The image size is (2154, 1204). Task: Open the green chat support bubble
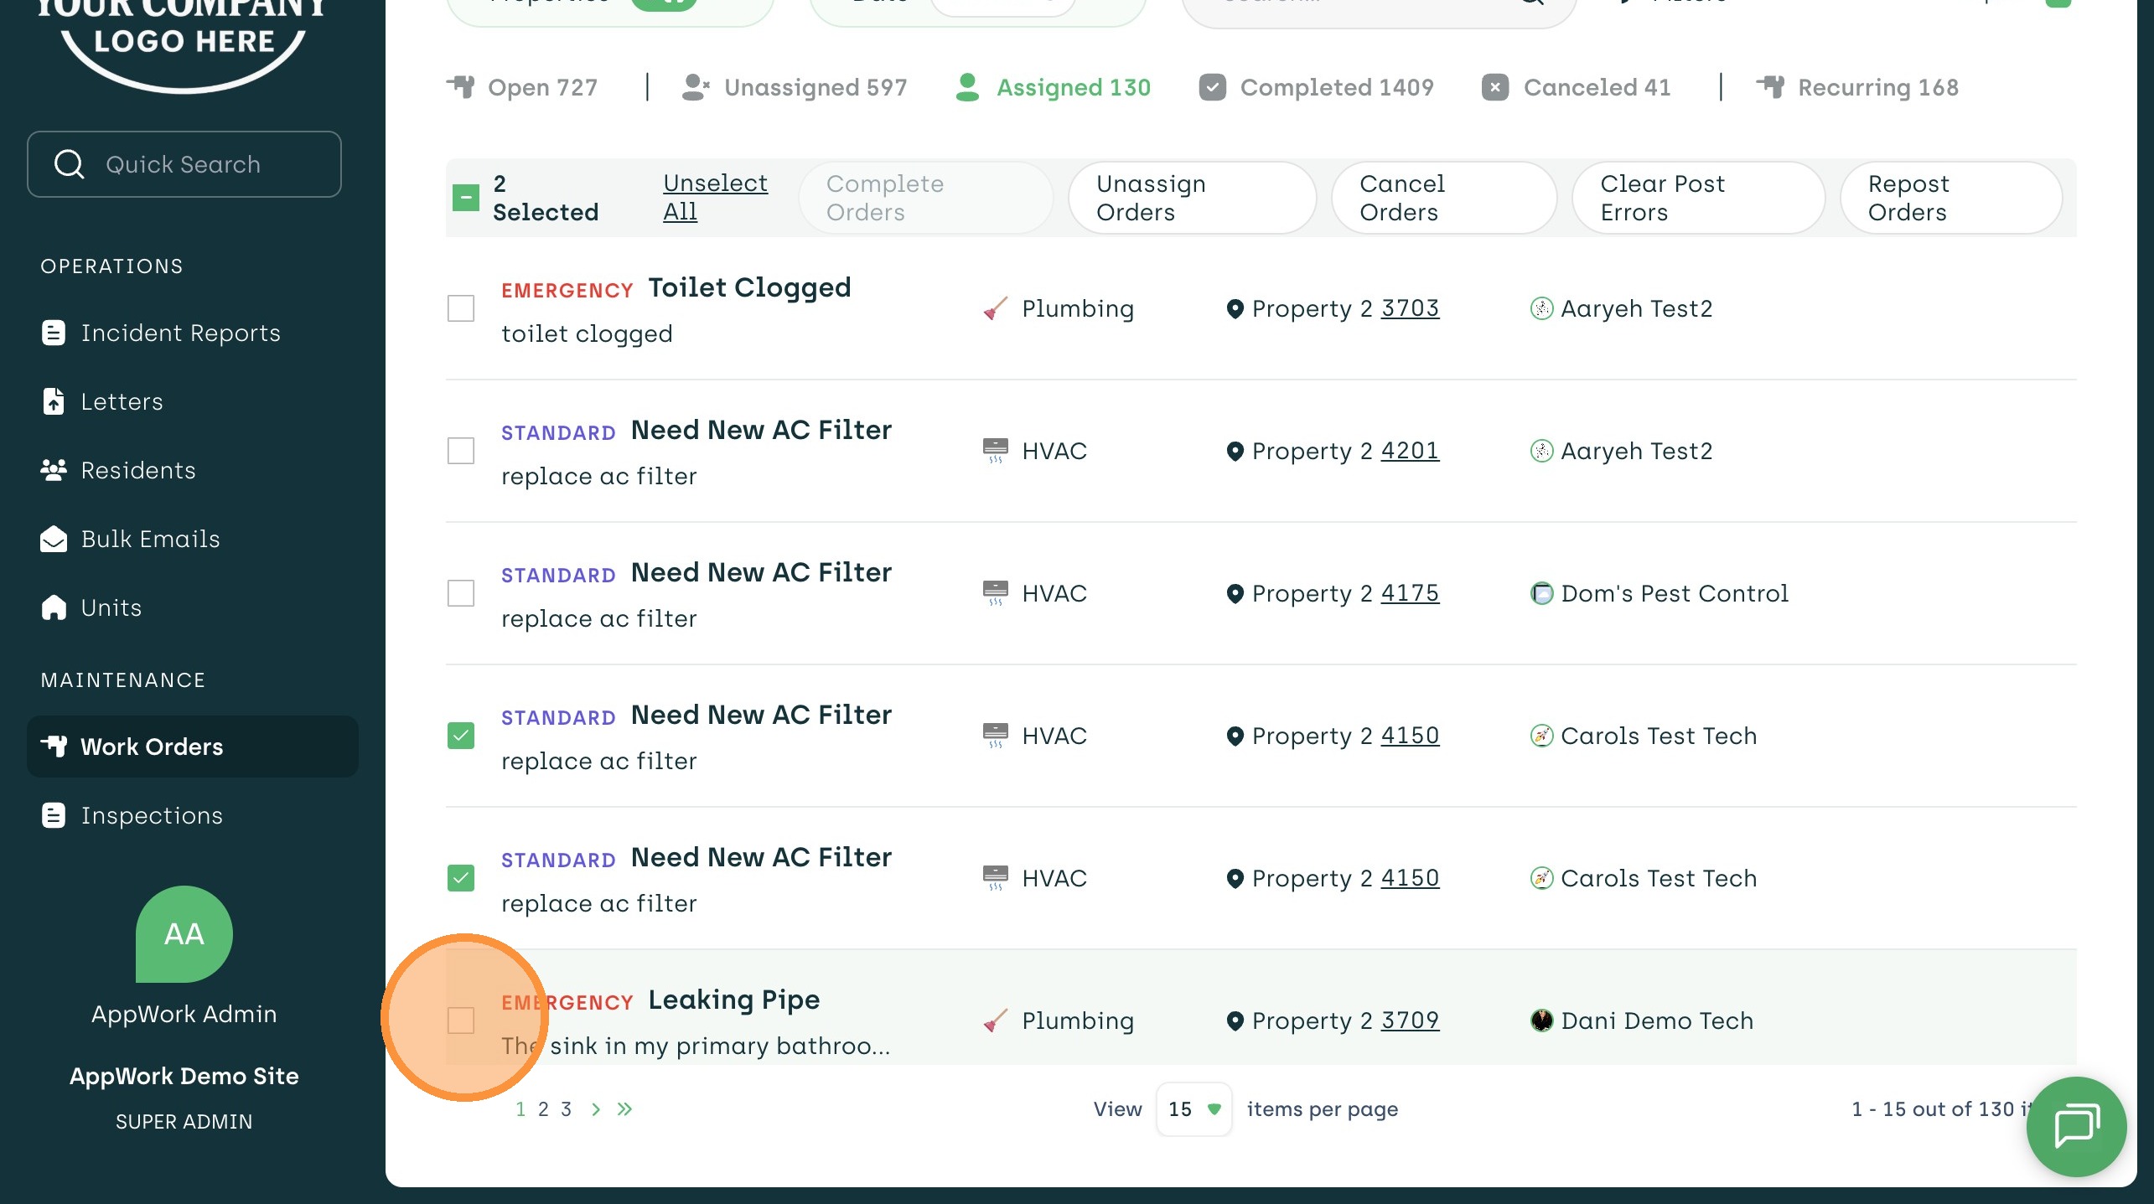(x=2075, y=1126)
